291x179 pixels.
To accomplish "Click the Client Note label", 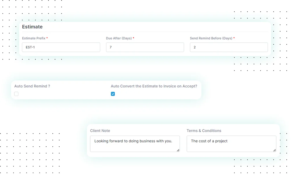I will pyautogui.click(x=100, y=131).
